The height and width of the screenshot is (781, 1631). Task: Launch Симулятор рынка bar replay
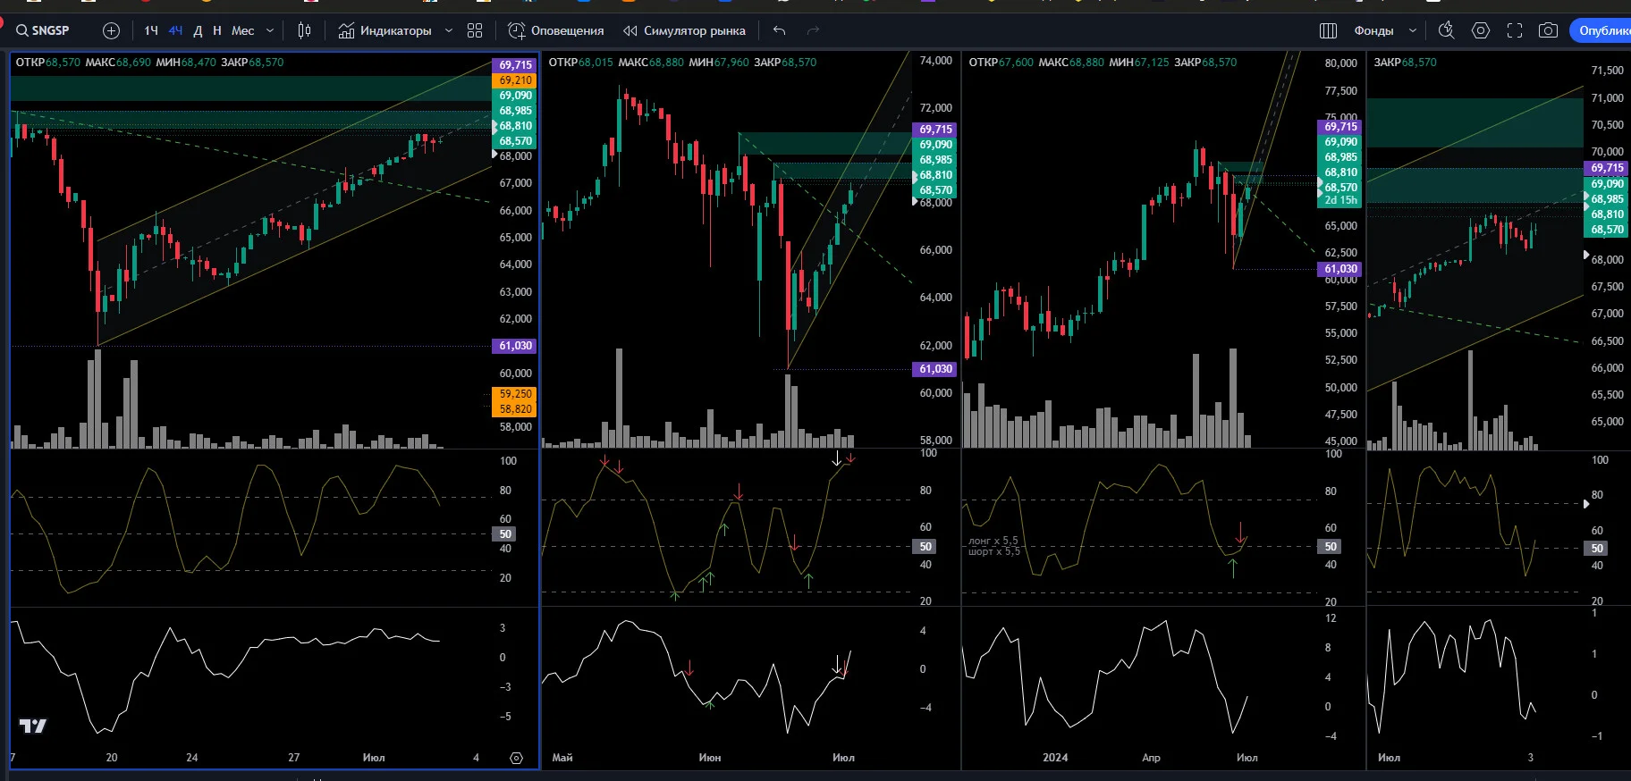point(684,30)
